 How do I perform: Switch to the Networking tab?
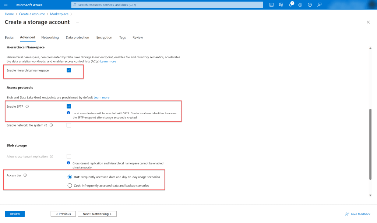pos(50,38)
